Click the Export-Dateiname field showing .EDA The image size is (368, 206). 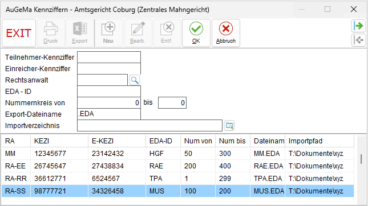(x=109, y=114)
